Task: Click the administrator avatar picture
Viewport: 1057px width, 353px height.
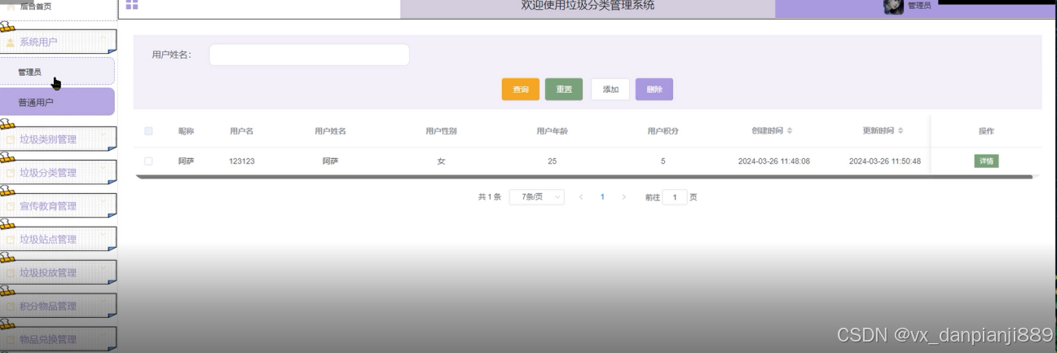Action: (x=894, y=7)
